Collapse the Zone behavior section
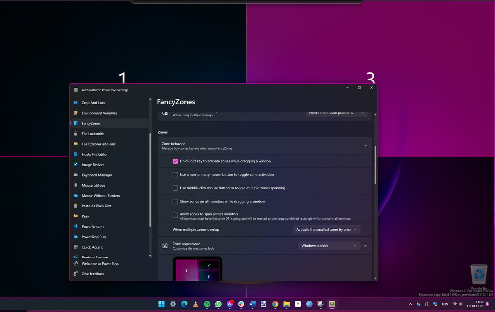 365,145
